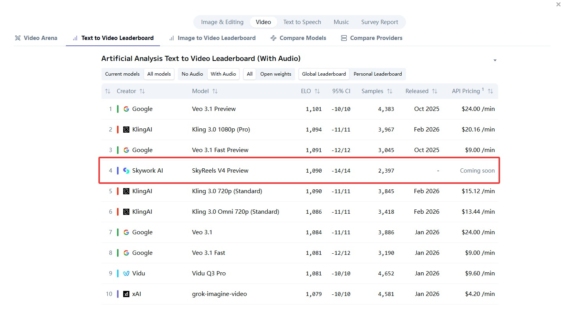The width and height of the screenshot is (564, 320).
Task: Select Personal Leaderboard view
Action: point(377,74)
